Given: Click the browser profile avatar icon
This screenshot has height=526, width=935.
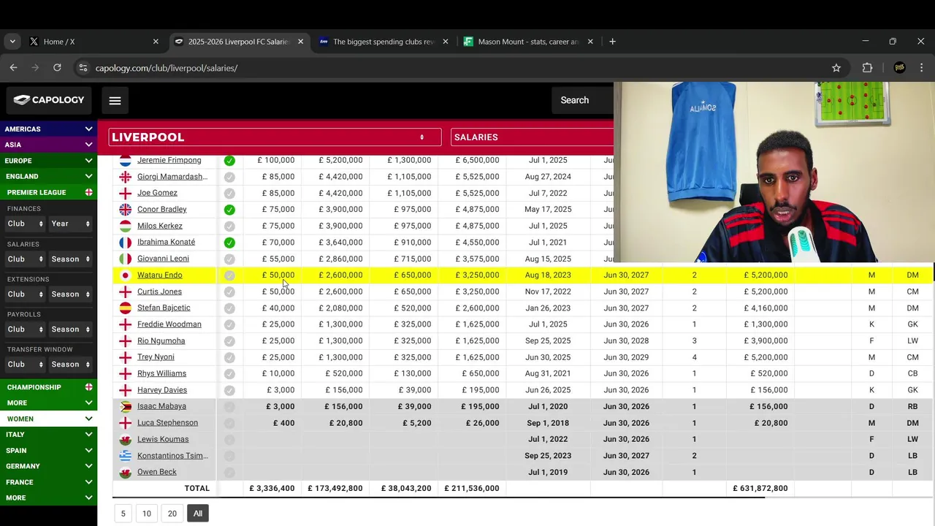Looking at the screenshot, I should click(x=899, y=68).
